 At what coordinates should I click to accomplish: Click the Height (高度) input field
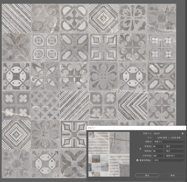tap(158, 151)
